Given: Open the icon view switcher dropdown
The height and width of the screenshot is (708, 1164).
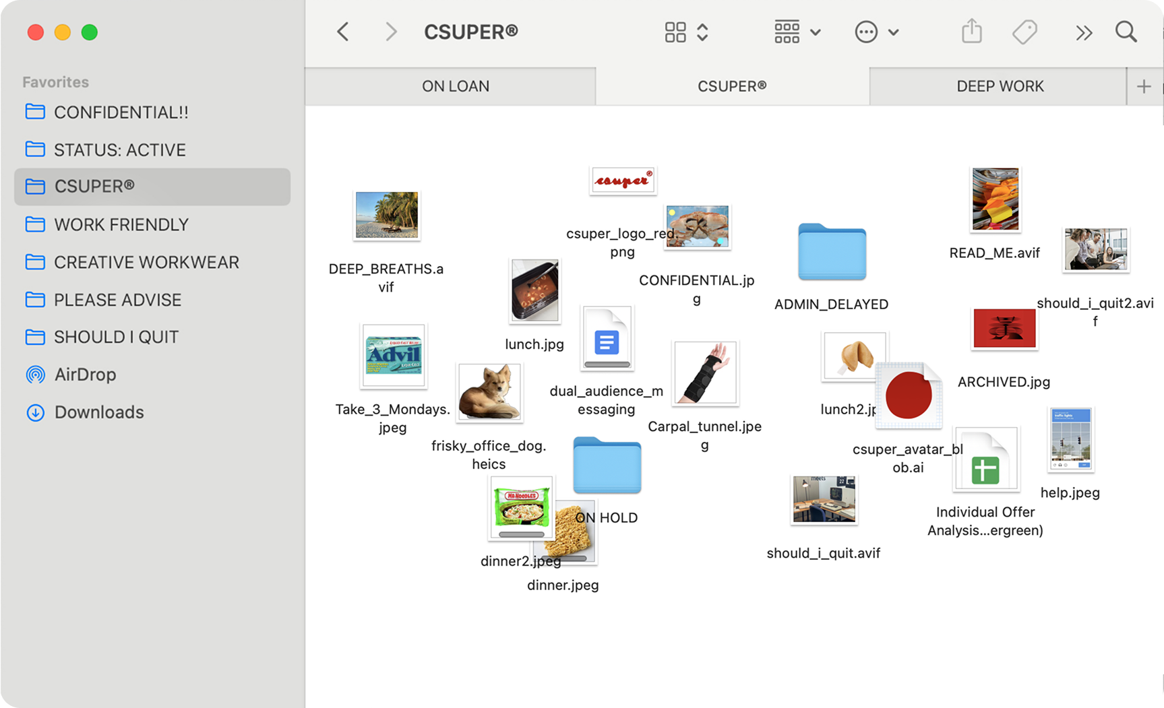Looking at the screenshot, I should click(x=686, y=32).
